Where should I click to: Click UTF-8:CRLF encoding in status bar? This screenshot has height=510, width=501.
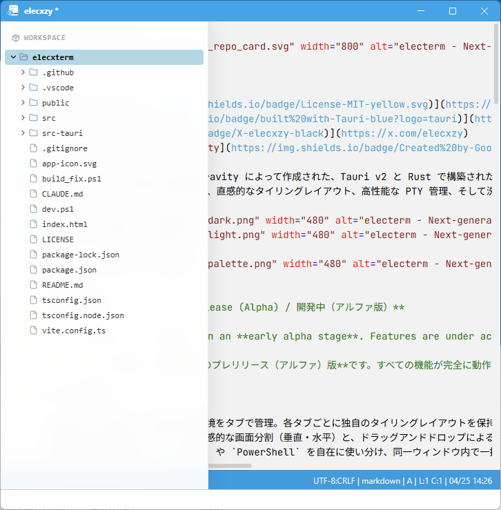click(x=334, y=481)
